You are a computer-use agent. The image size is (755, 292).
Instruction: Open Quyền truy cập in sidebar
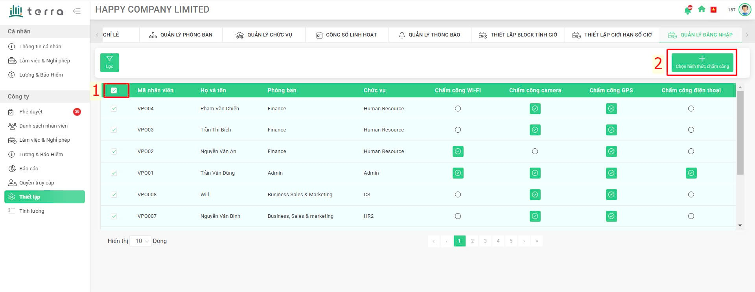pyautogui.click(x=37, y=183)
